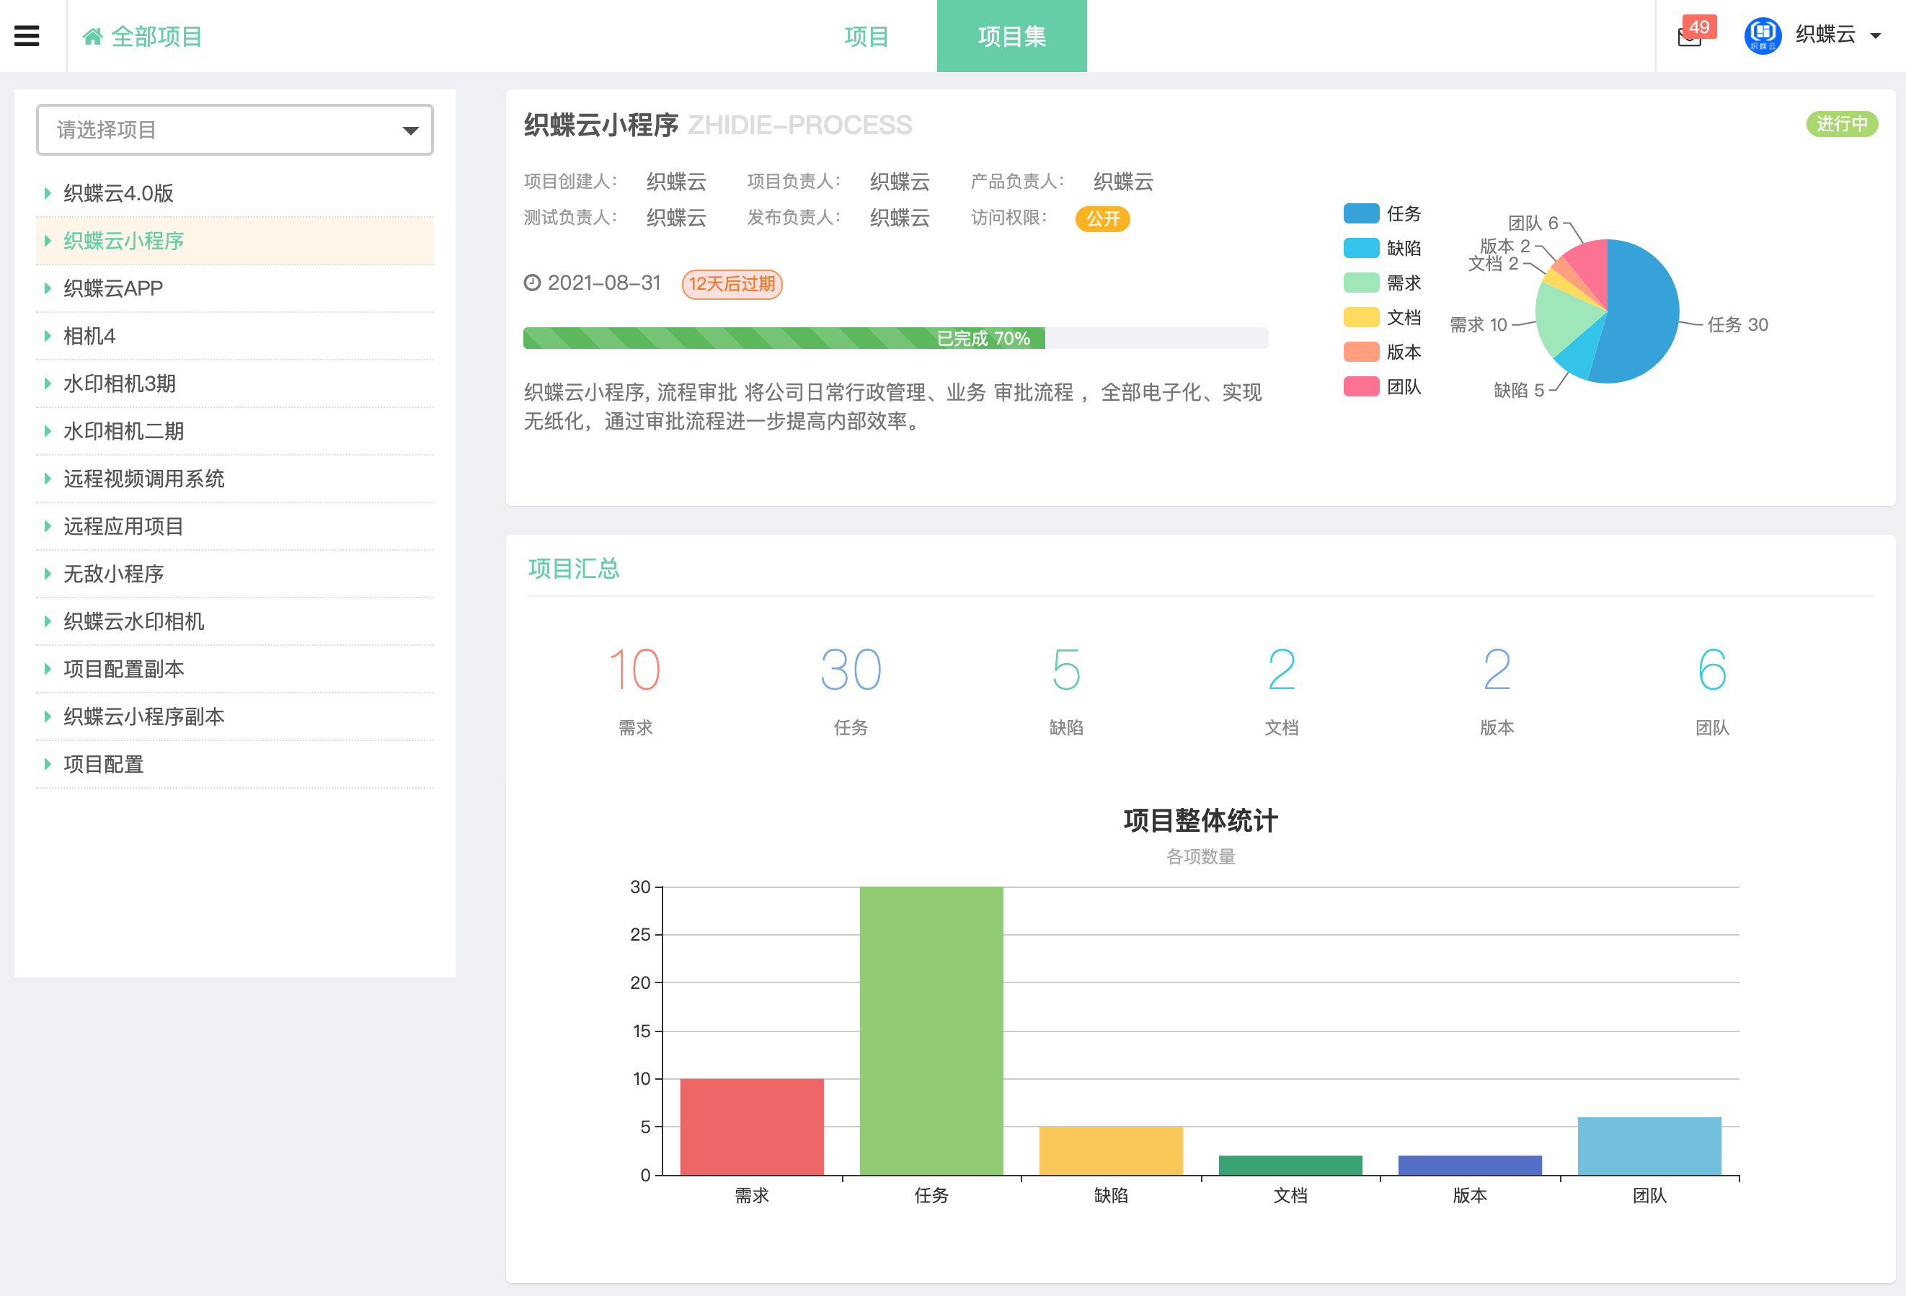Image resolution: width=1906 pixels, height=1296 pixels.
Task: Open the mail notifications icon with 49 badge
Action: coord(1690,36)
